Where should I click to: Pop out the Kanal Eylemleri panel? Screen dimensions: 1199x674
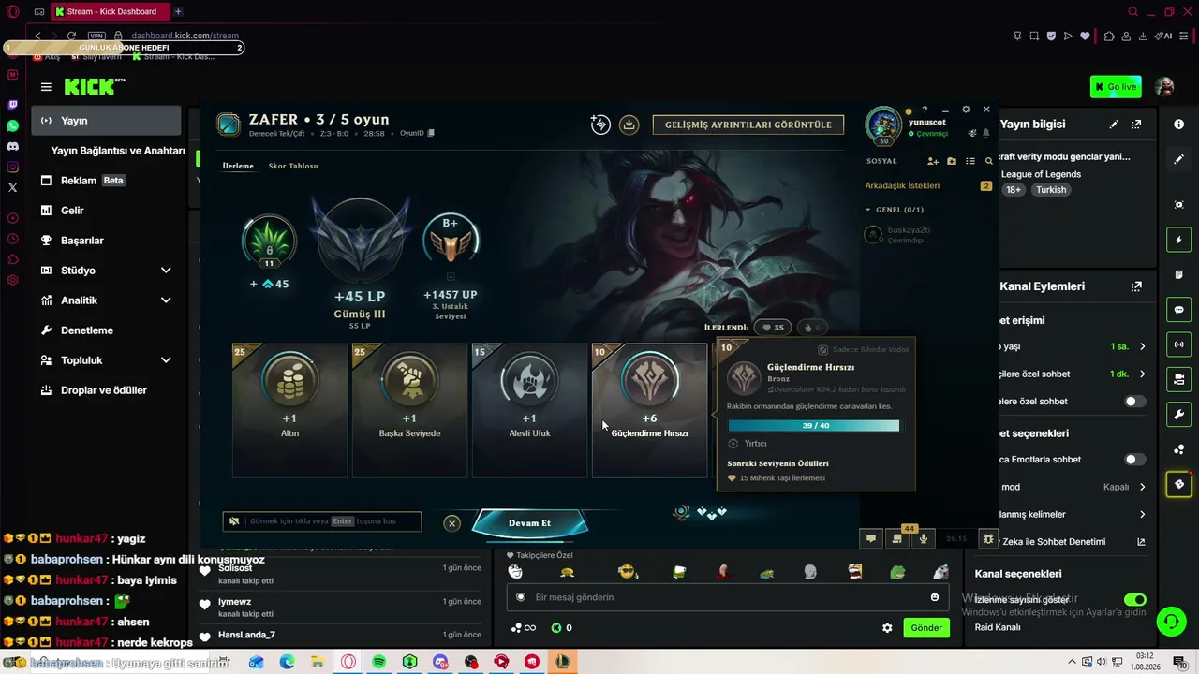(x=1136, y=286)
